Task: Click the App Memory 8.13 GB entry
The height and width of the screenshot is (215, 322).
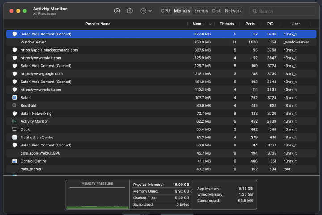Action: point(225,189)
